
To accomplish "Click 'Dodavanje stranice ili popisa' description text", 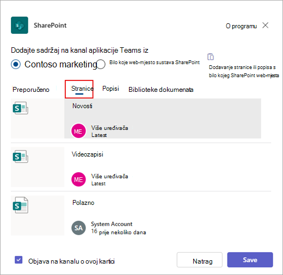I will coord(244,71).
